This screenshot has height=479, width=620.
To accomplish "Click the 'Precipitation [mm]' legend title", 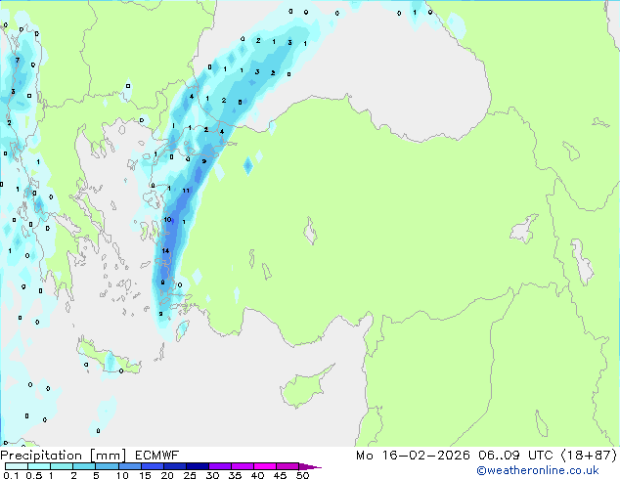I will [x=64, y=456].
